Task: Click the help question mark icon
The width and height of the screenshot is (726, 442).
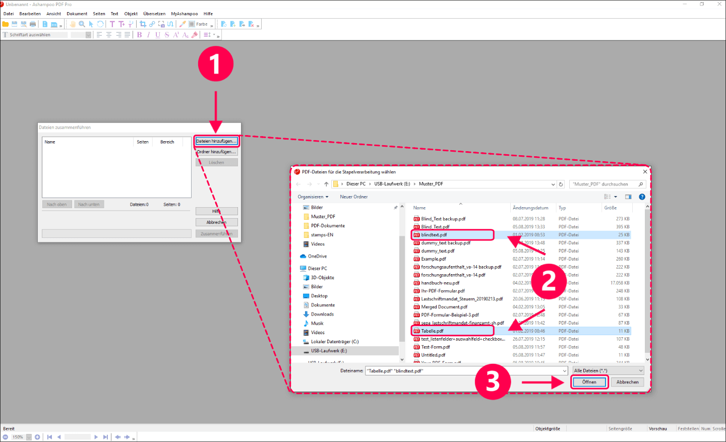Action: click(642, 197)
